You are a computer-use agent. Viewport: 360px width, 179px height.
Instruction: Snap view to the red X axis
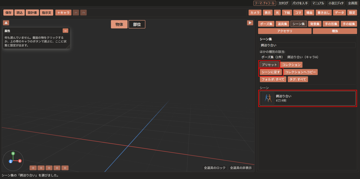click(20, 161)
